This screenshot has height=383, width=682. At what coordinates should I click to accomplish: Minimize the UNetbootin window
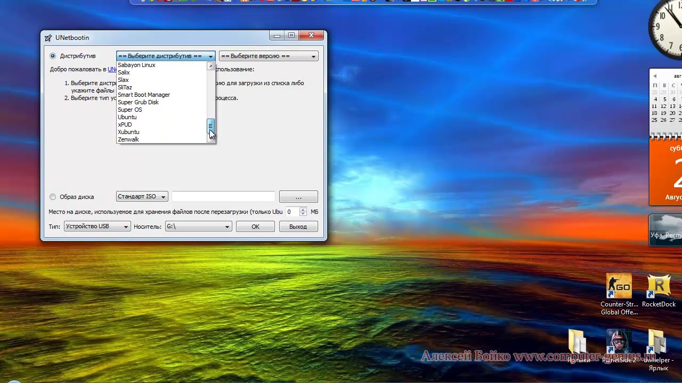point(277,36)
